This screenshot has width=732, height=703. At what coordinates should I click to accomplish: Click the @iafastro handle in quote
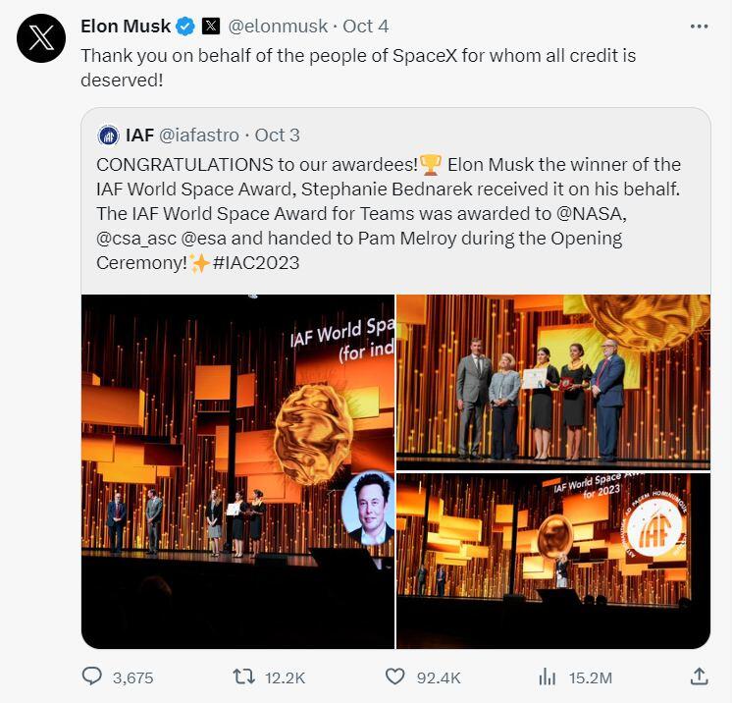(200, 135)
